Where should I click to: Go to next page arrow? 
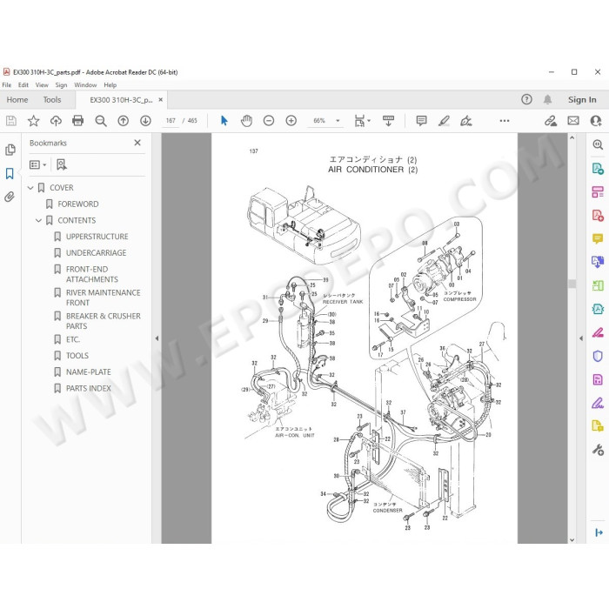(x=145, y=121)
